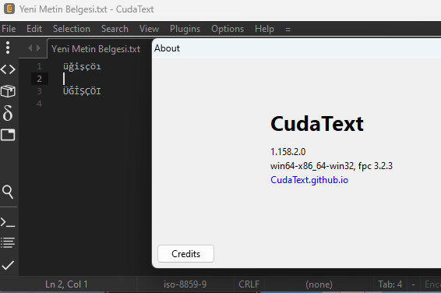The image size is (441, 293).
Task: Click 'win64-x86_64-win32, fpc 3.2.3' text
Action: click(x=331, y=166)
